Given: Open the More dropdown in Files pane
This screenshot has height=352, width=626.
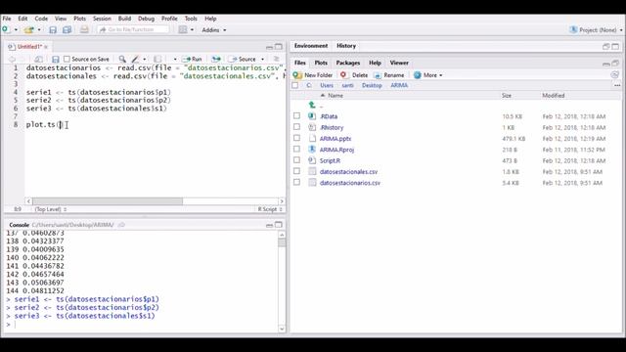Looking at the screenshot, I should [428, 75].
